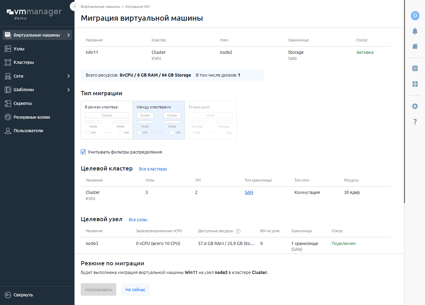Screen dimensions: 425x305
Task: Click the Свернуть collapse arrow icon
Action: click(8, 295)
